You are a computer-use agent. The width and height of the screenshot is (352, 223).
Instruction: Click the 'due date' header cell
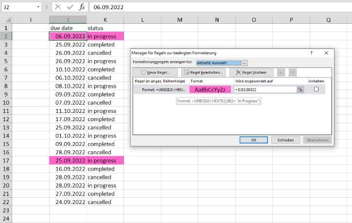pos(68,28)
